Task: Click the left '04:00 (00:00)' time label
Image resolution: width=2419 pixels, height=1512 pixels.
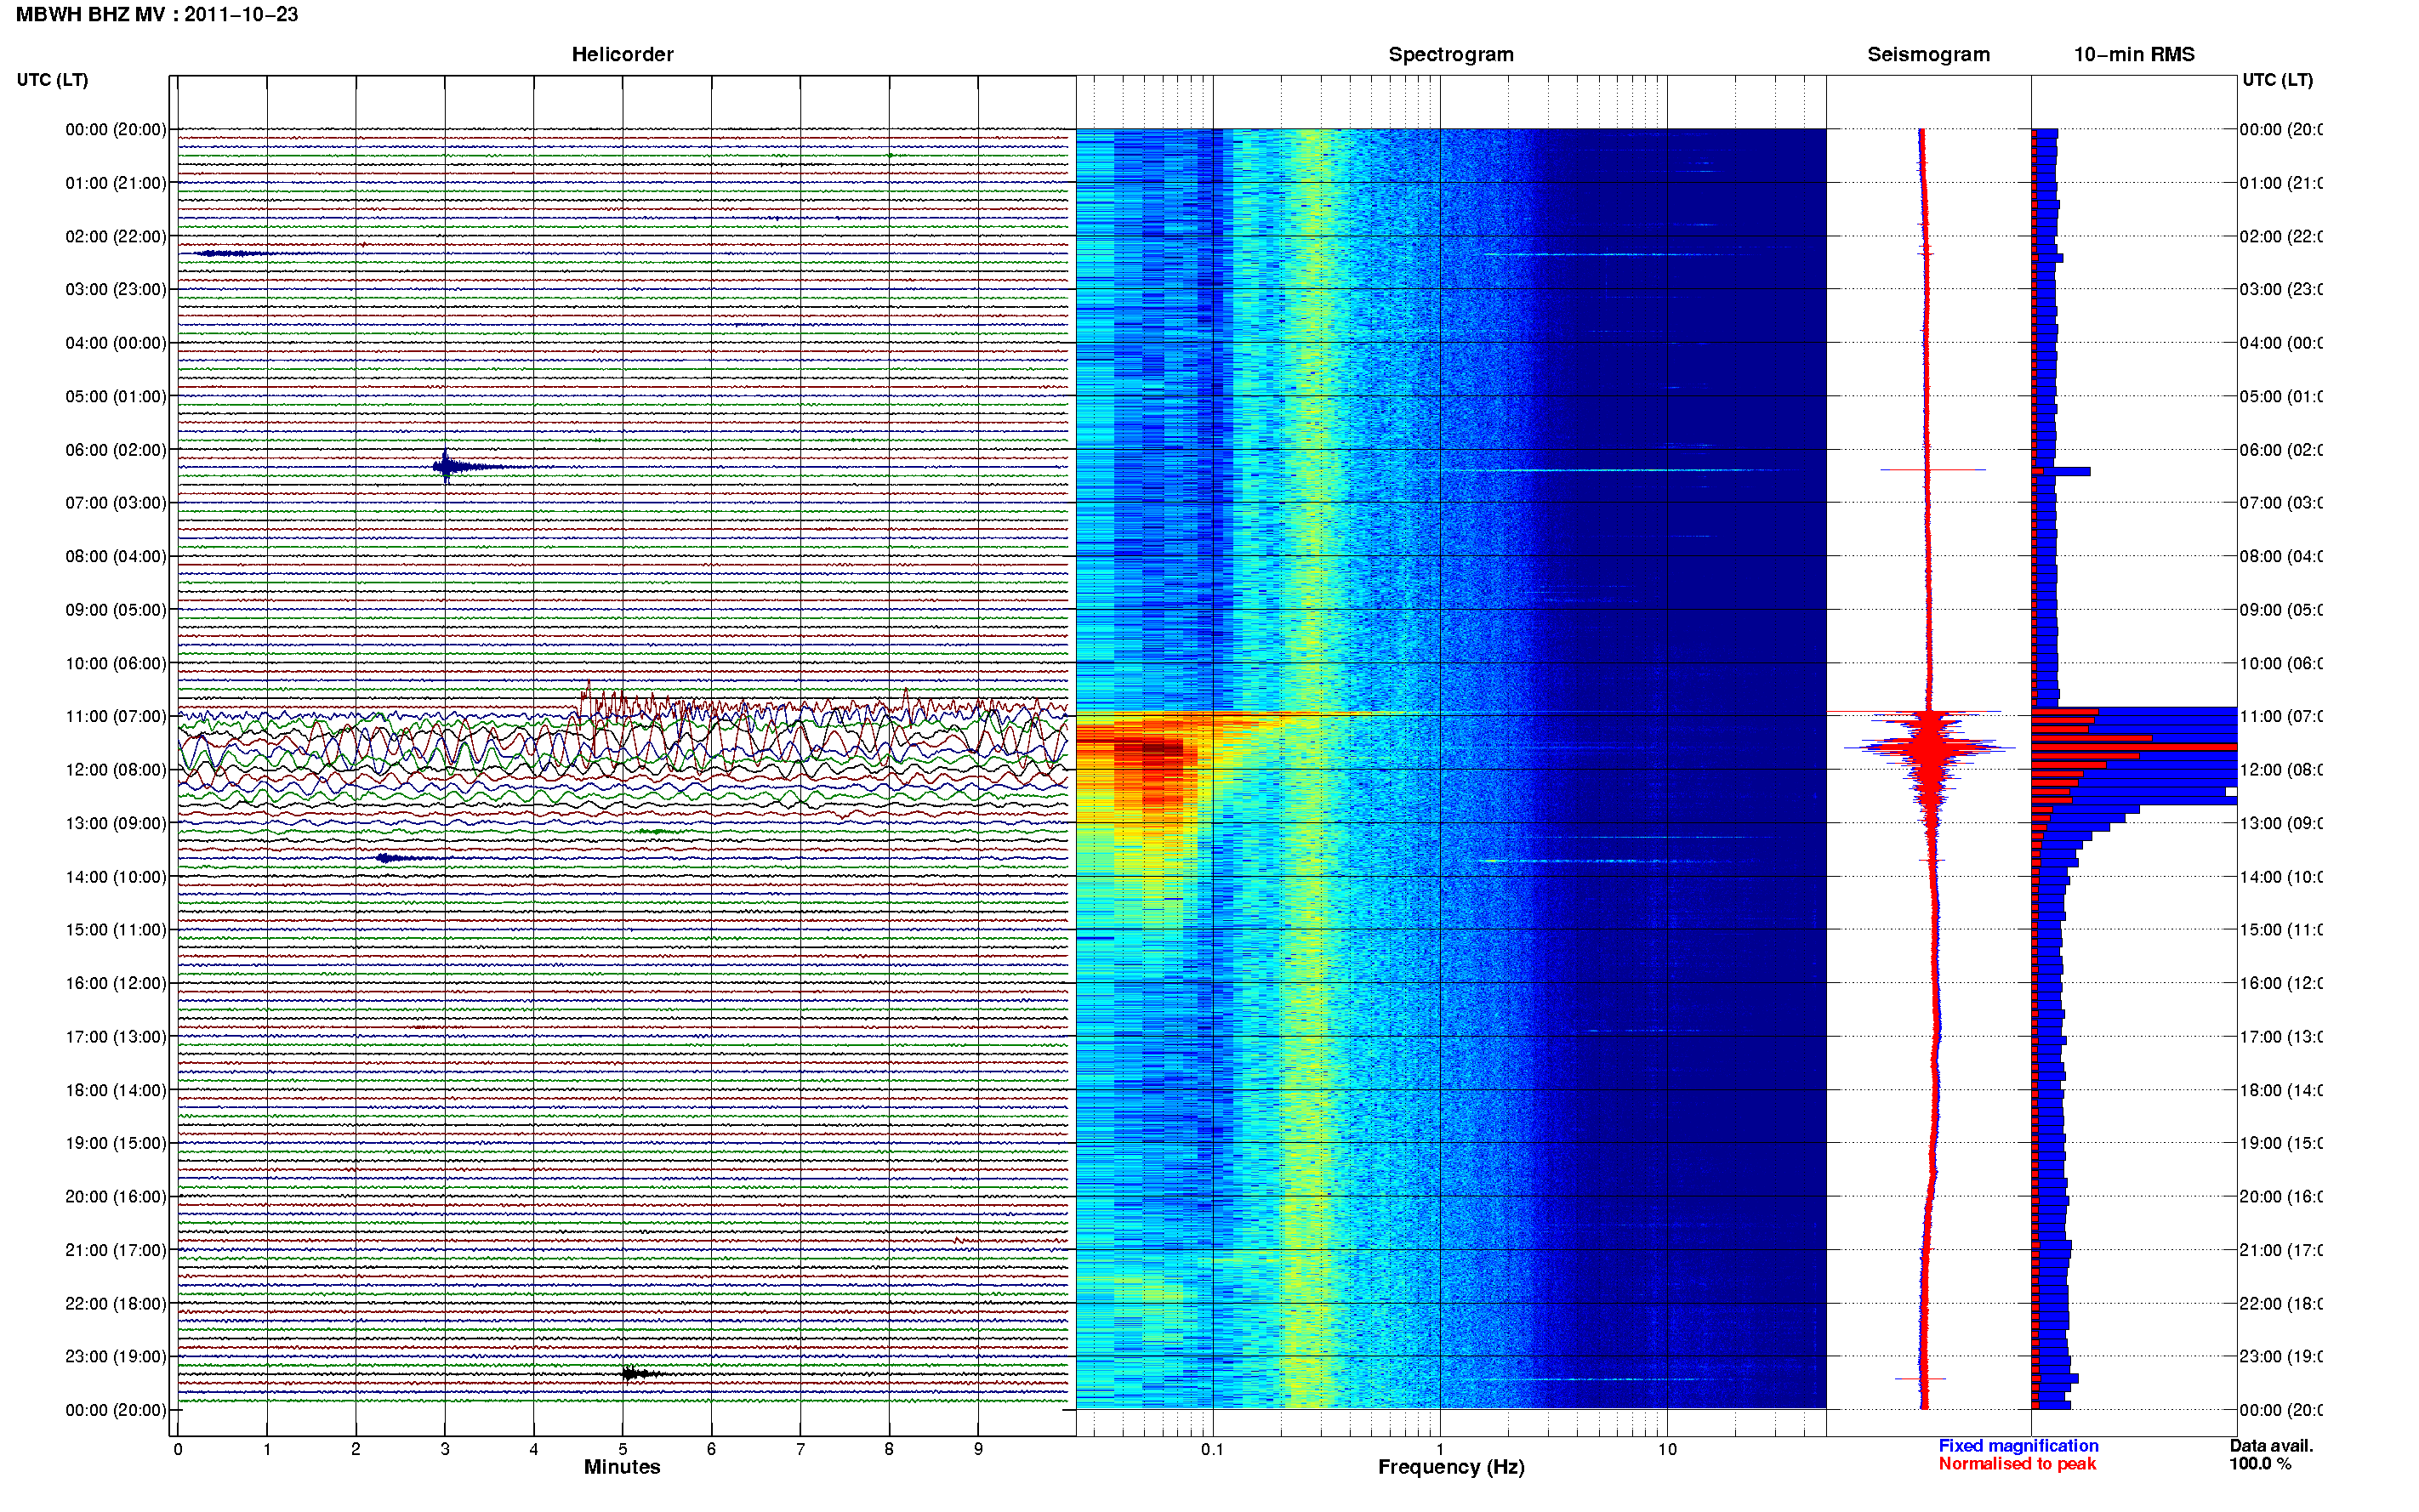Action: (x=116, y=343)
